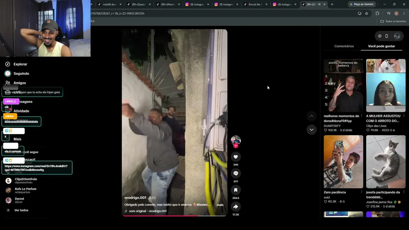This screenshot has width=409, height=230.
Task: Go to the previous video with up chevron
Action: pos(312,116)
